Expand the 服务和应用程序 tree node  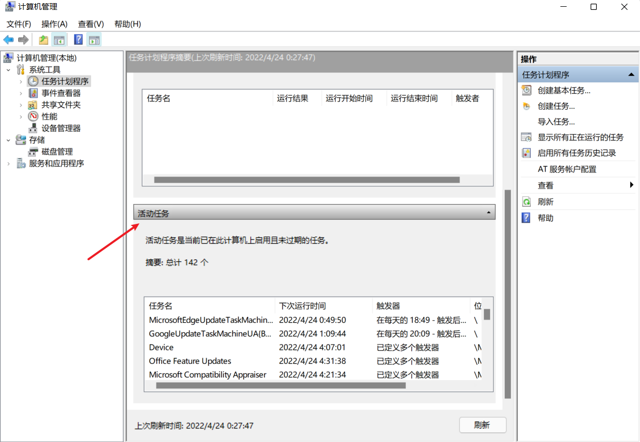pos(8,163)
